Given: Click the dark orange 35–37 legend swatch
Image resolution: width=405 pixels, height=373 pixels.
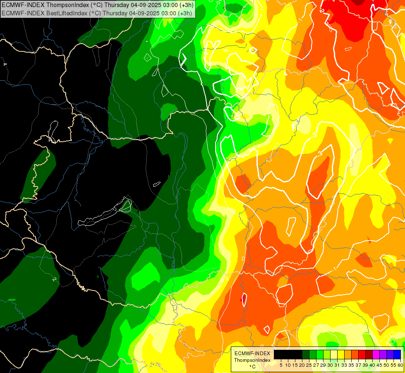Looking at the screenshot, I should coord(355,354).
